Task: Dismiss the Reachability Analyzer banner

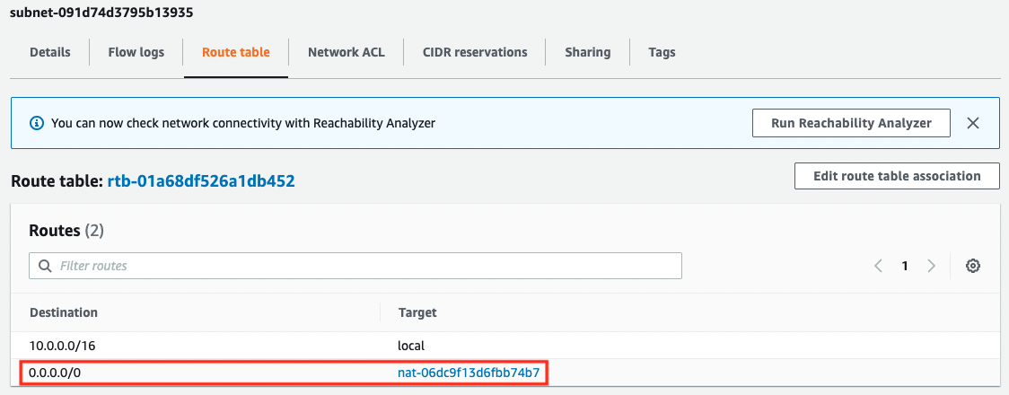Action: pos(972,123)
